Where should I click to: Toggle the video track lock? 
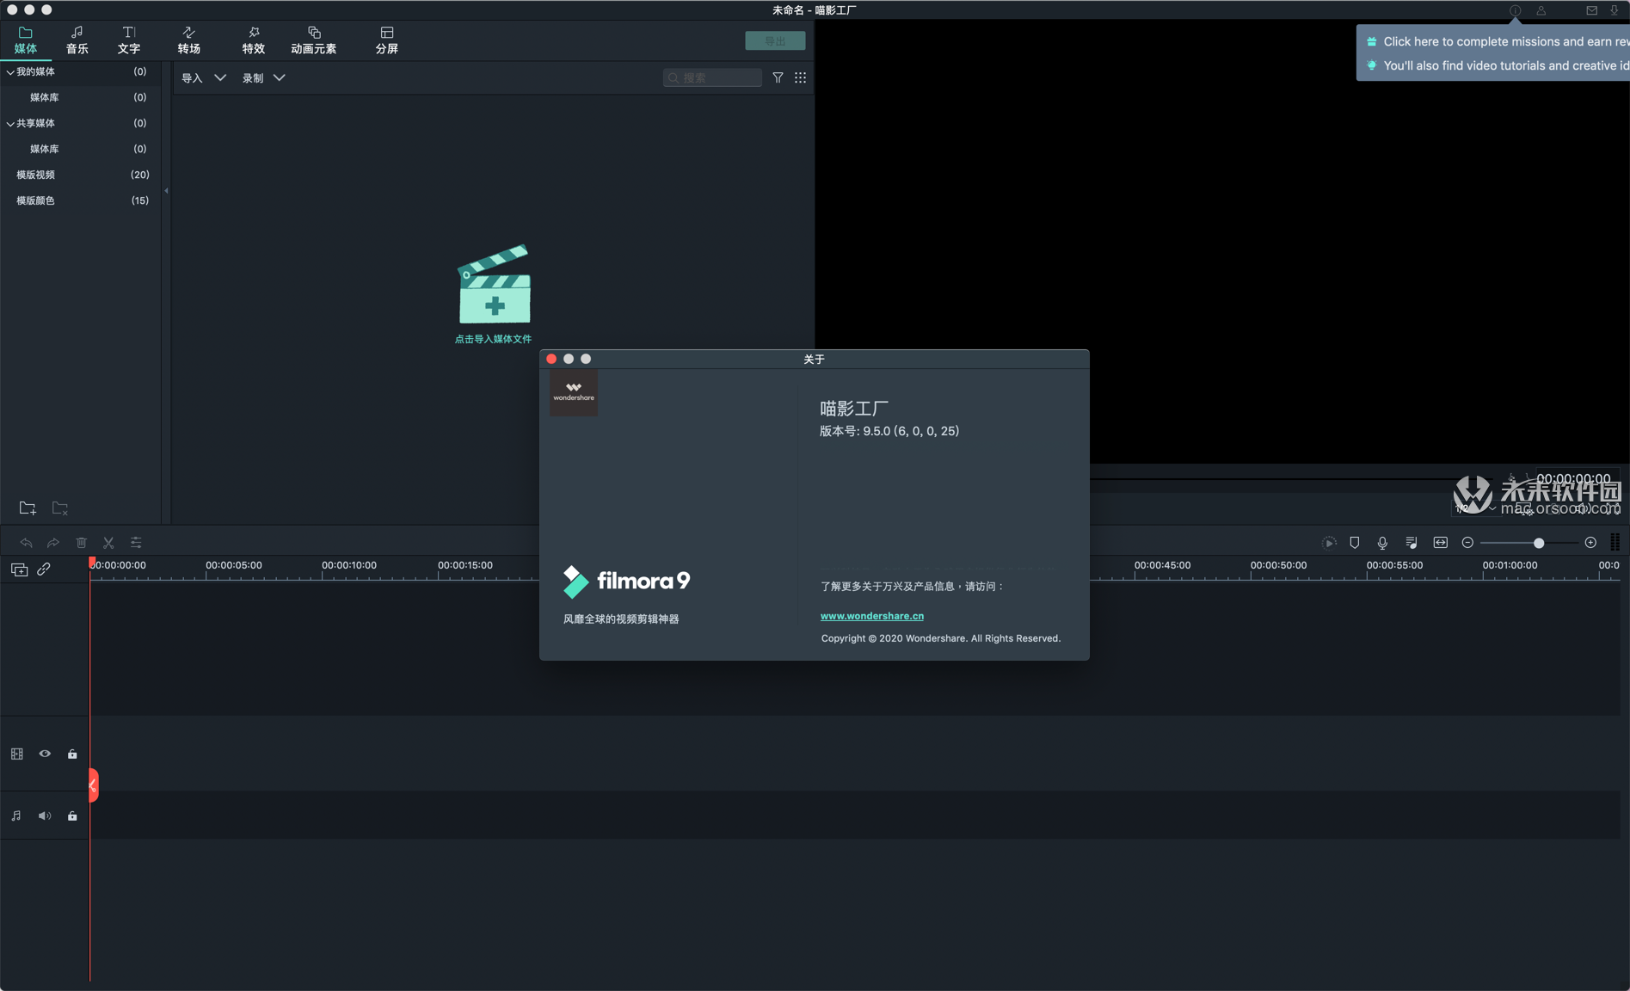click(x=72, y=754)
